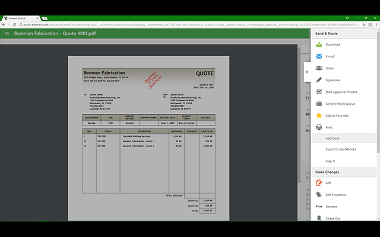380x237 pixels.
Task: Select the Content Central browser tab
Action: tap(20, 18)
